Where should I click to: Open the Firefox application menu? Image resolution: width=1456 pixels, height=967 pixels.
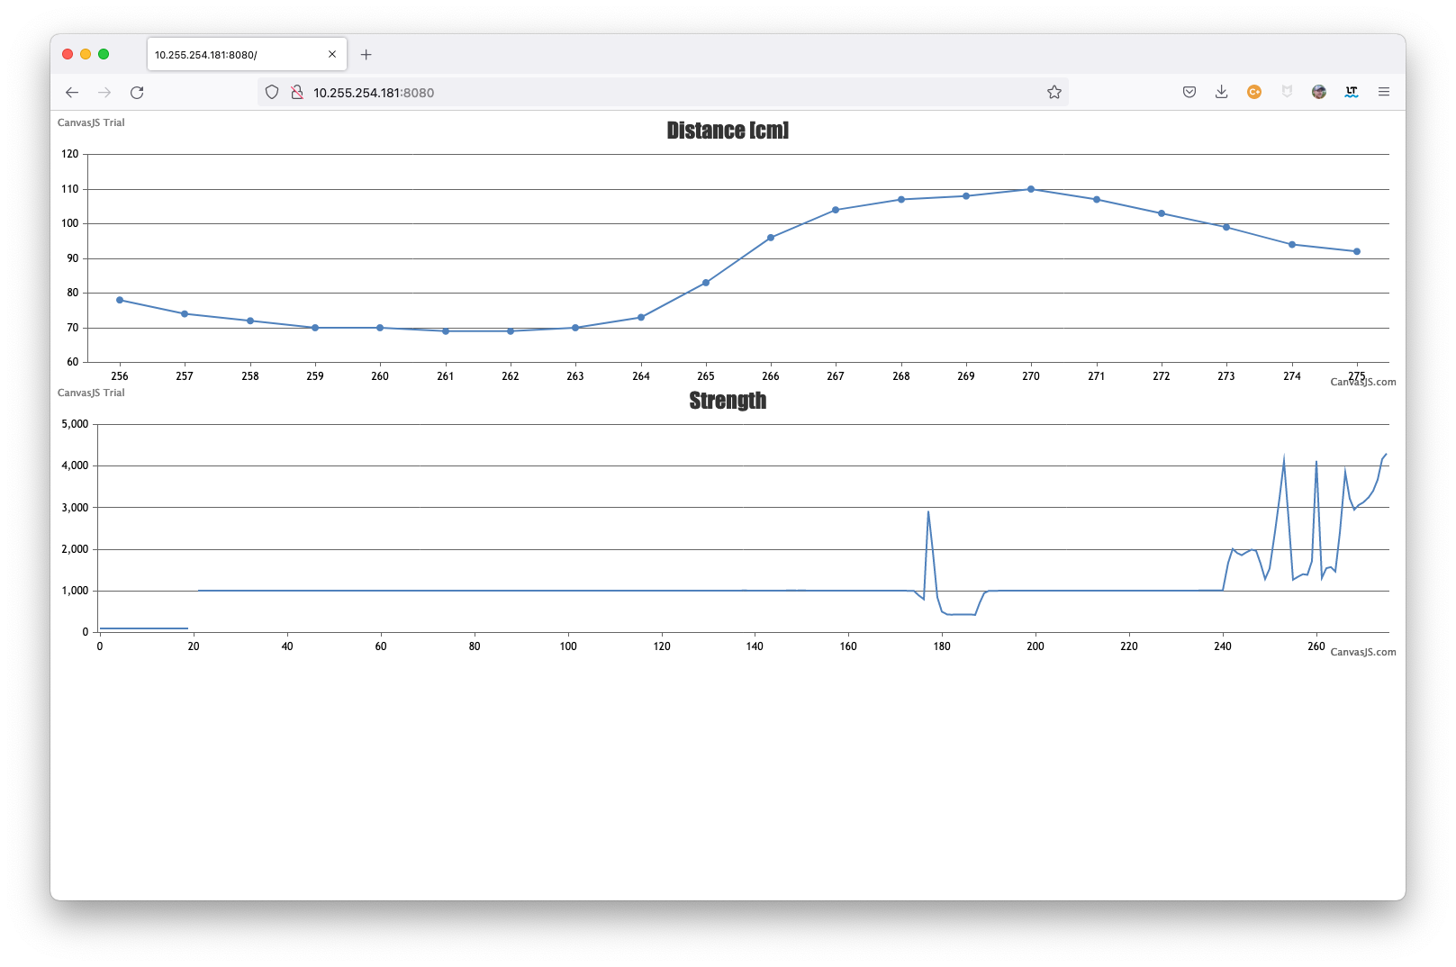pos(1384,92)
